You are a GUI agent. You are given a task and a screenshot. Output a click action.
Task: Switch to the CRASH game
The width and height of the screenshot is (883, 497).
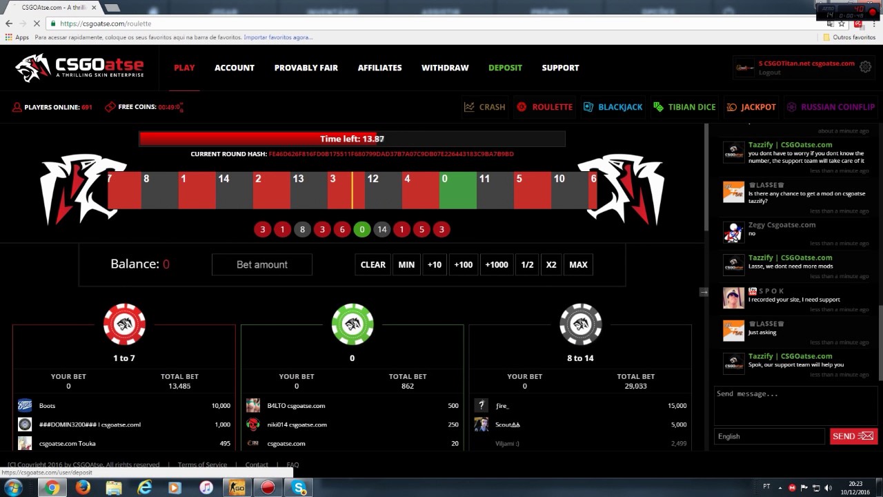(x=484, y=107)
